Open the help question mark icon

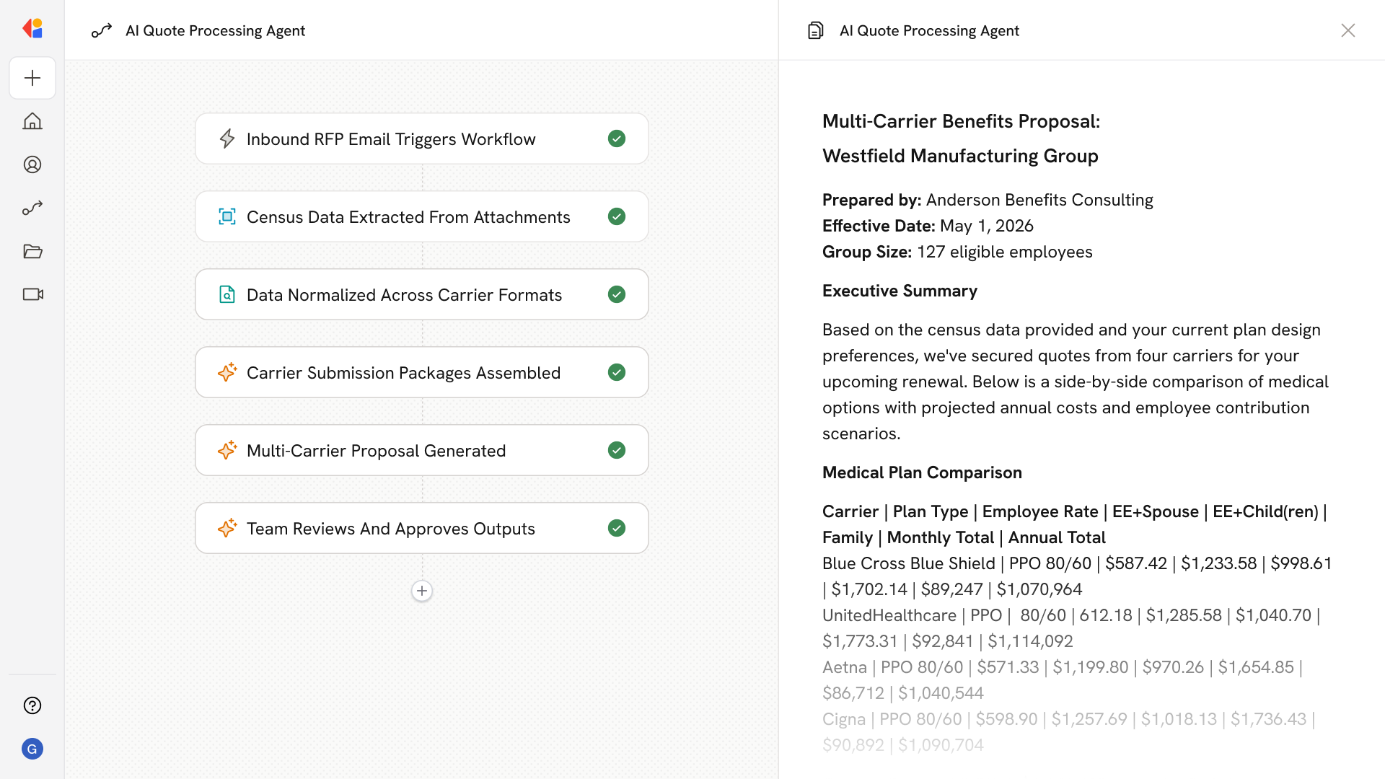tap(32, 705)
